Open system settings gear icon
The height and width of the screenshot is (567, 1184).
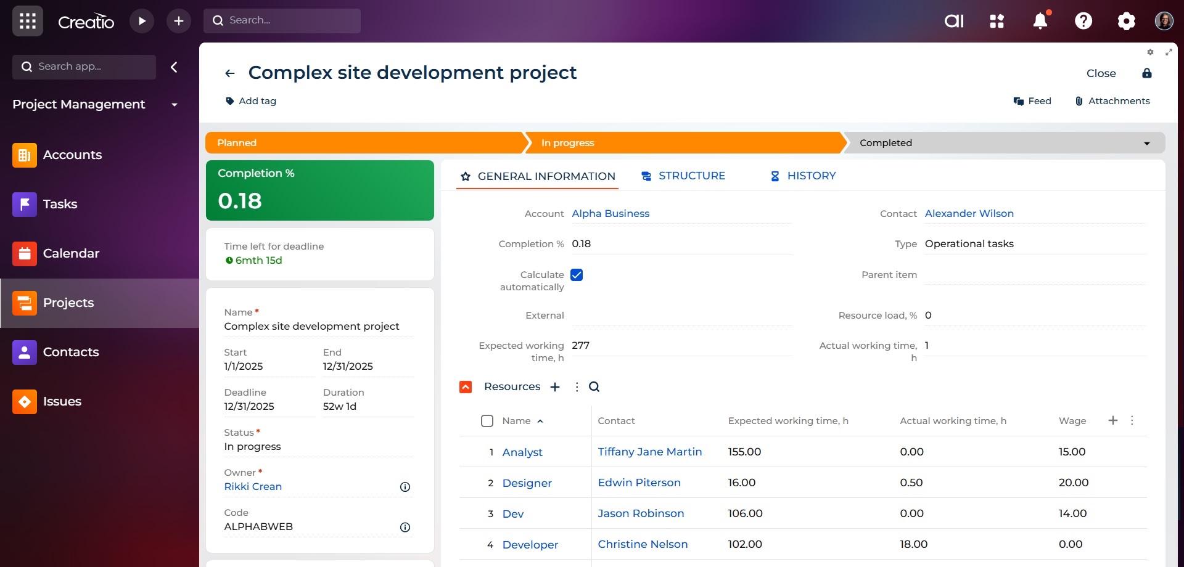(1126, 21)
